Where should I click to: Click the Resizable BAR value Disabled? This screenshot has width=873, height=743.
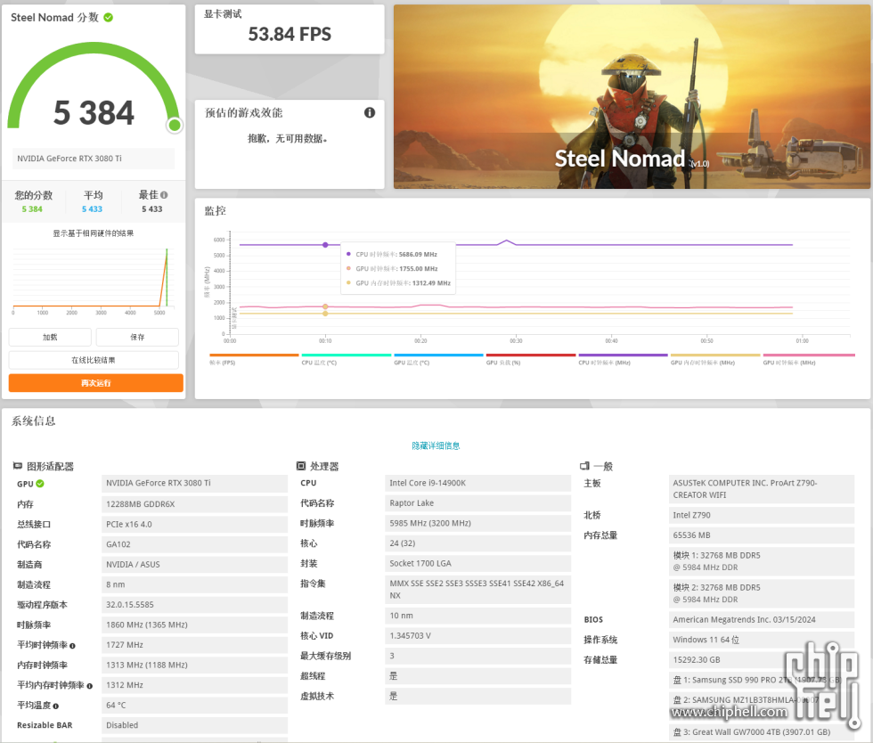[194, 724]
